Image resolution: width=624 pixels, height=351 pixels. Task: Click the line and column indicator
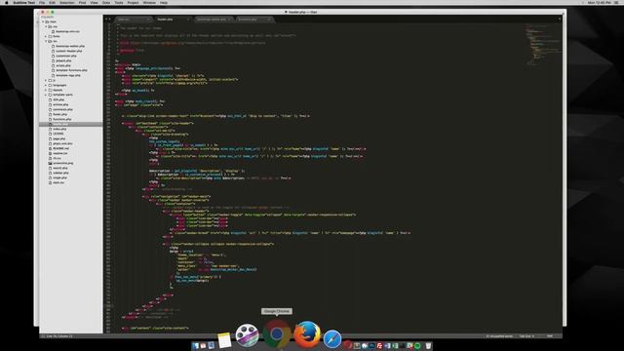[59, 336]
